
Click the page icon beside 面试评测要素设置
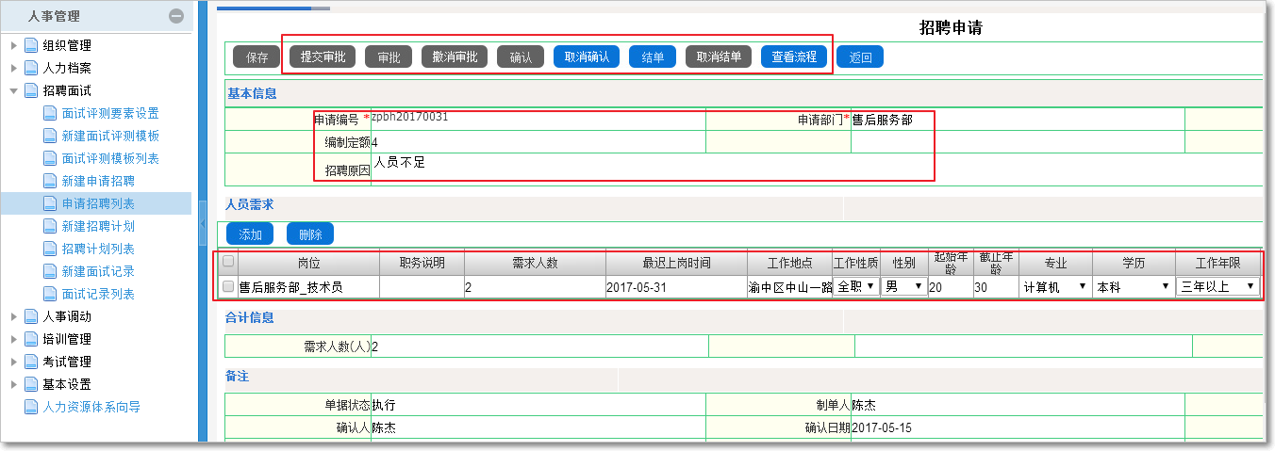tap(50, 113)
